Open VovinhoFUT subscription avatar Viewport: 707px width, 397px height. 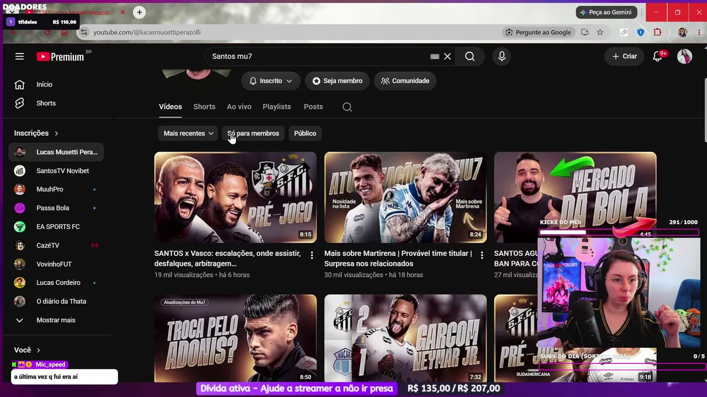(20, 264)
